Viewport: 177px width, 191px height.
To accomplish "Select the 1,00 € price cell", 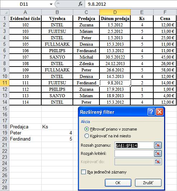I will [165, 89].
